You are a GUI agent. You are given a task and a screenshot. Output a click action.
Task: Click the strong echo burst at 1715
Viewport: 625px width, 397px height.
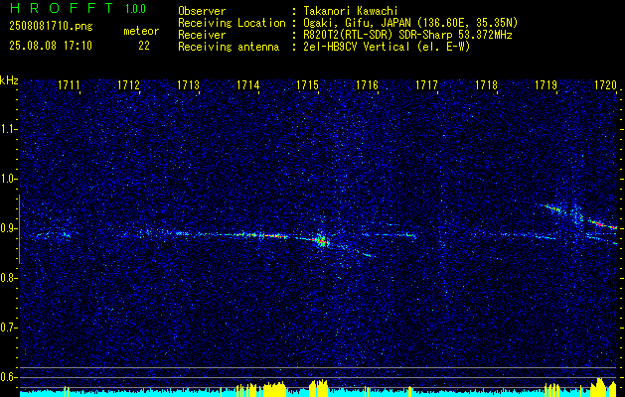[321, 240]
